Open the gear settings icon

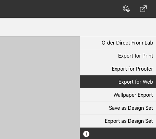pyautogui.click(x=126, y=9)
